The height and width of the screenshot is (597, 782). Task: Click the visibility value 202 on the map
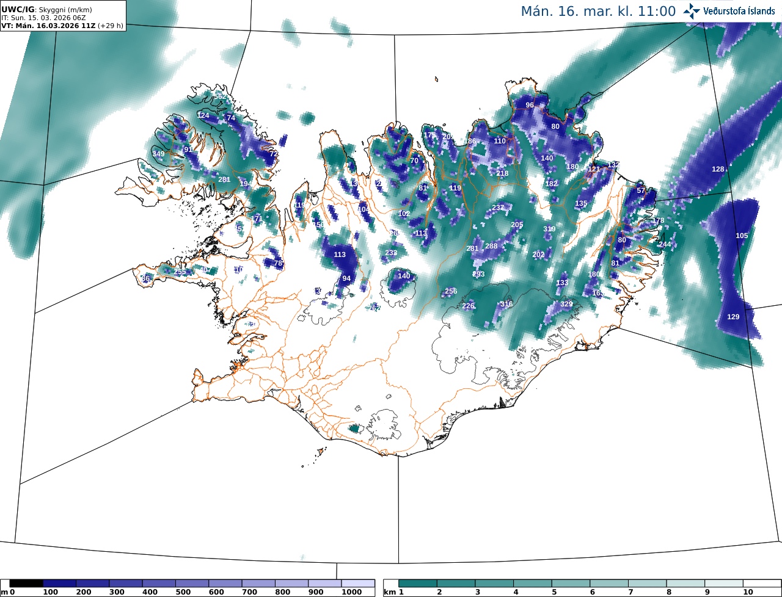pyautogui.click(x=538, y=255)
